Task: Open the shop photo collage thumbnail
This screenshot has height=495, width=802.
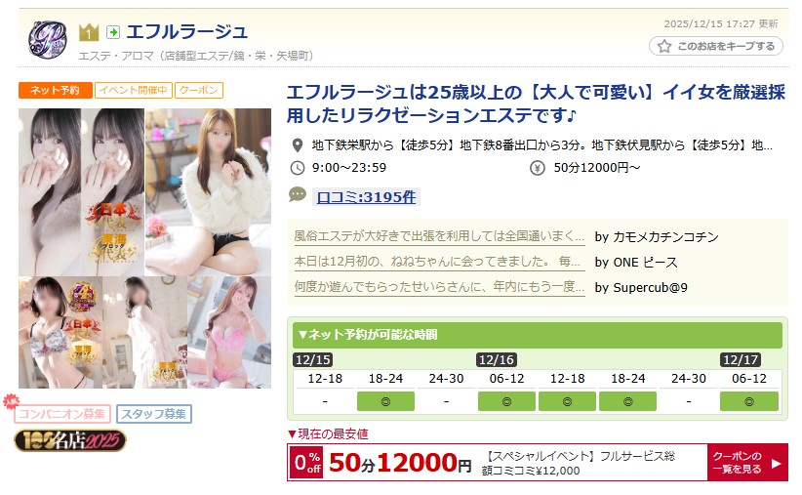Action: 144,248
